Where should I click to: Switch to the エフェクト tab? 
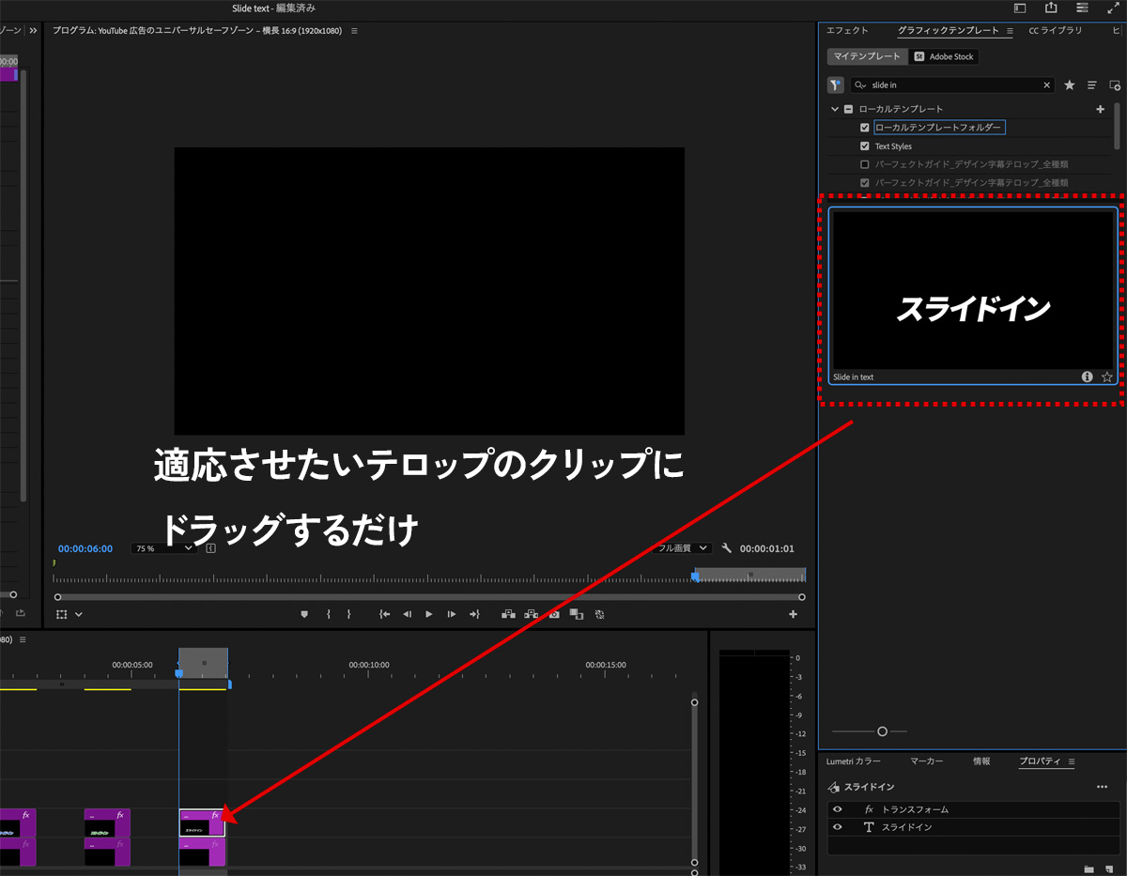[847, 31]
